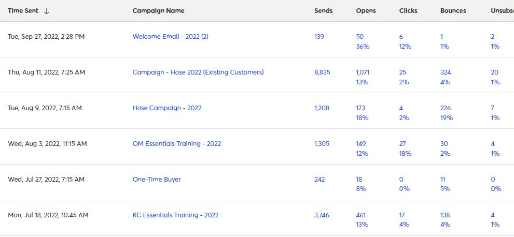514x237 pixels.
Task: Click the Sends column header
Action: coord(323,11)
